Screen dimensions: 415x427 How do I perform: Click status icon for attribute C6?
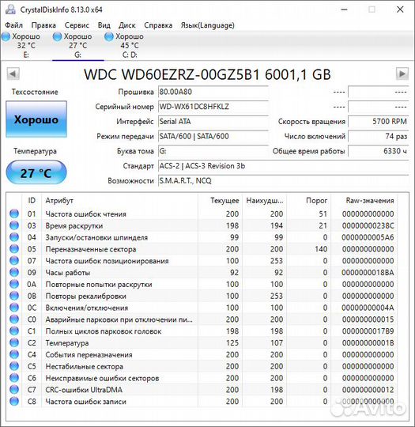14,378
